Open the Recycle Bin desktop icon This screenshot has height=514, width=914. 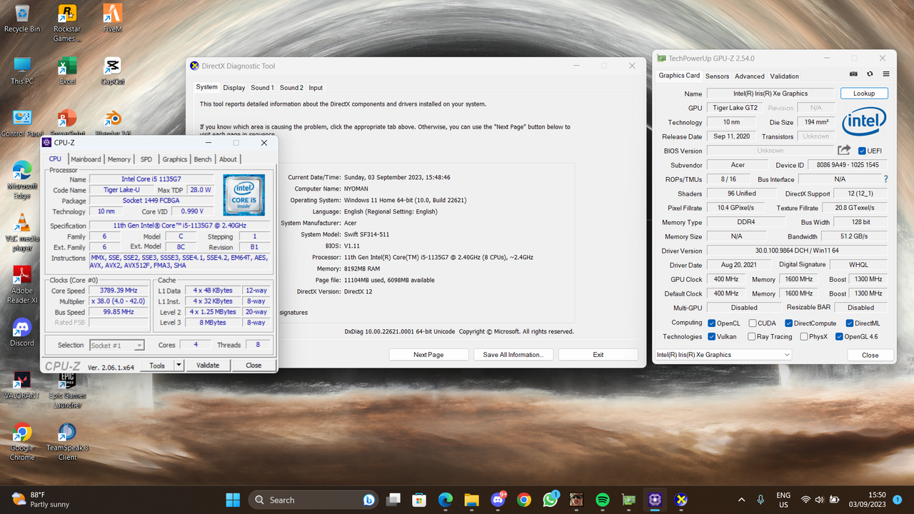tap(22, 19)
